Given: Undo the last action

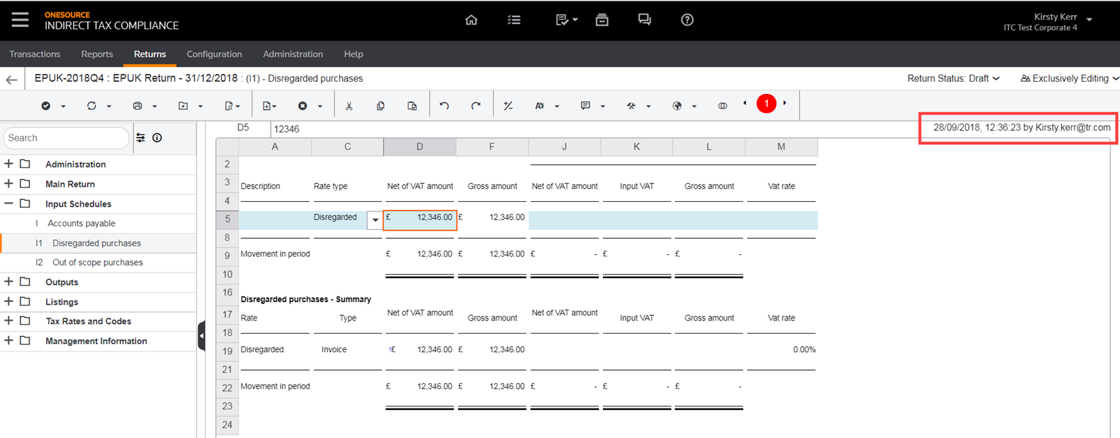Looking at the screenshot, I should click(444, 106).
